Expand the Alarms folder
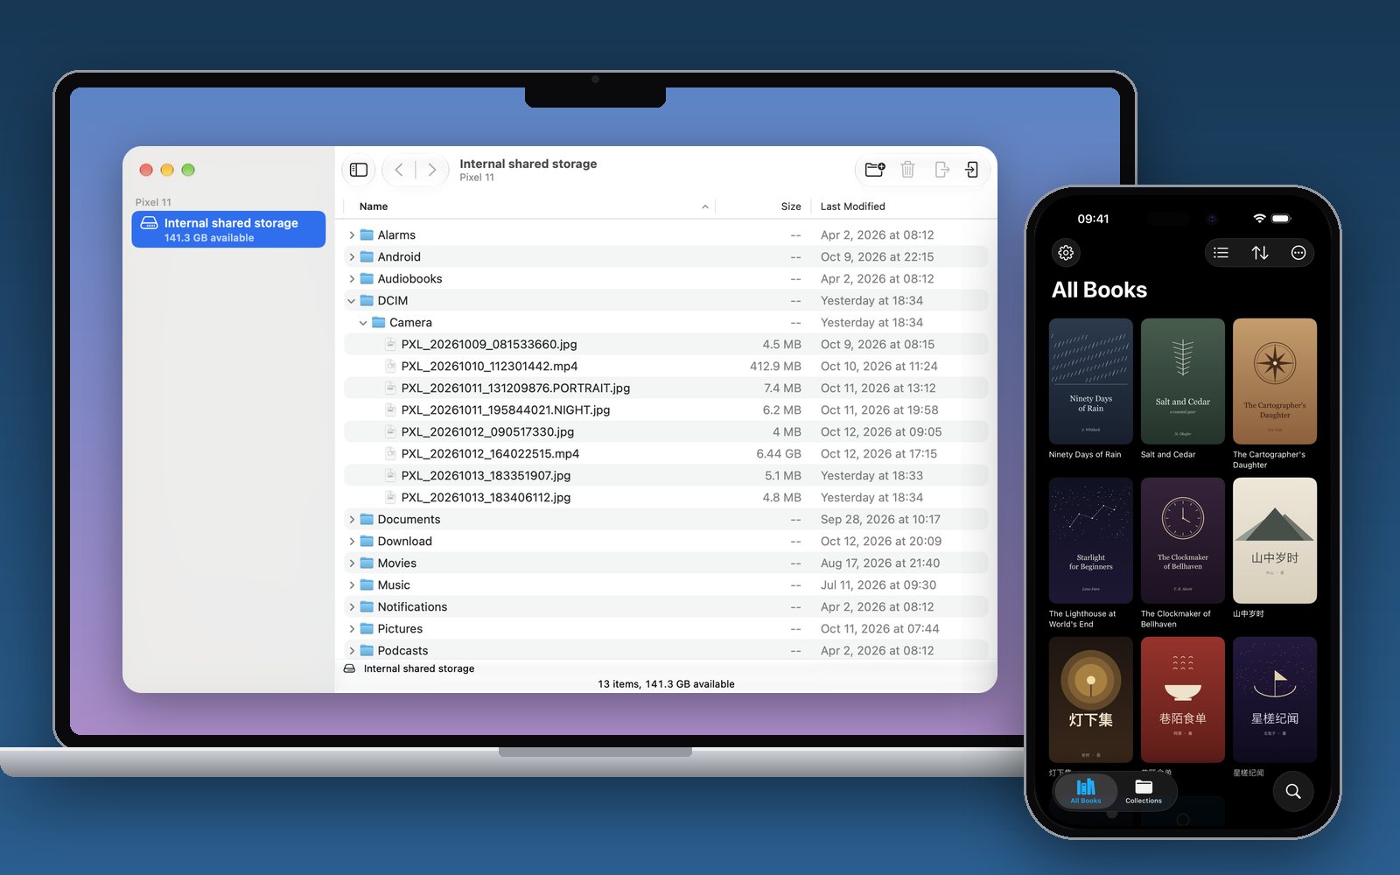The width and height of the screenshot is (1400, 875). (352, 235)
